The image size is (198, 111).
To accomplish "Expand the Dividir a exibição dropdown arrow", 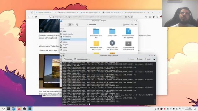I will point(89,59).
